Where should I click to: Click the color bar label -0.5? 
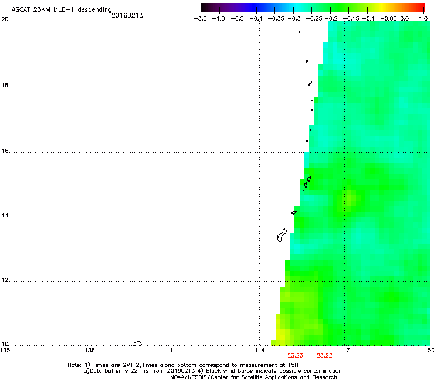click(x=237, y=19)
